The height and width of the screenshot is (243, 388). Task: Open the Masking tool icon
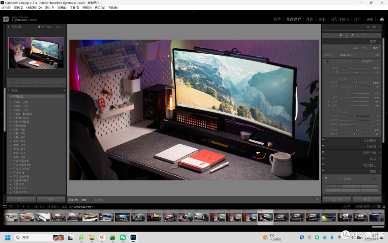(x=364, y=35)
